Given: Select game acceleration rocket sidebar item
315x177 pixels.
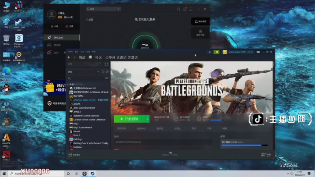Looking at the screenshot, I should [x=62, y=37].
